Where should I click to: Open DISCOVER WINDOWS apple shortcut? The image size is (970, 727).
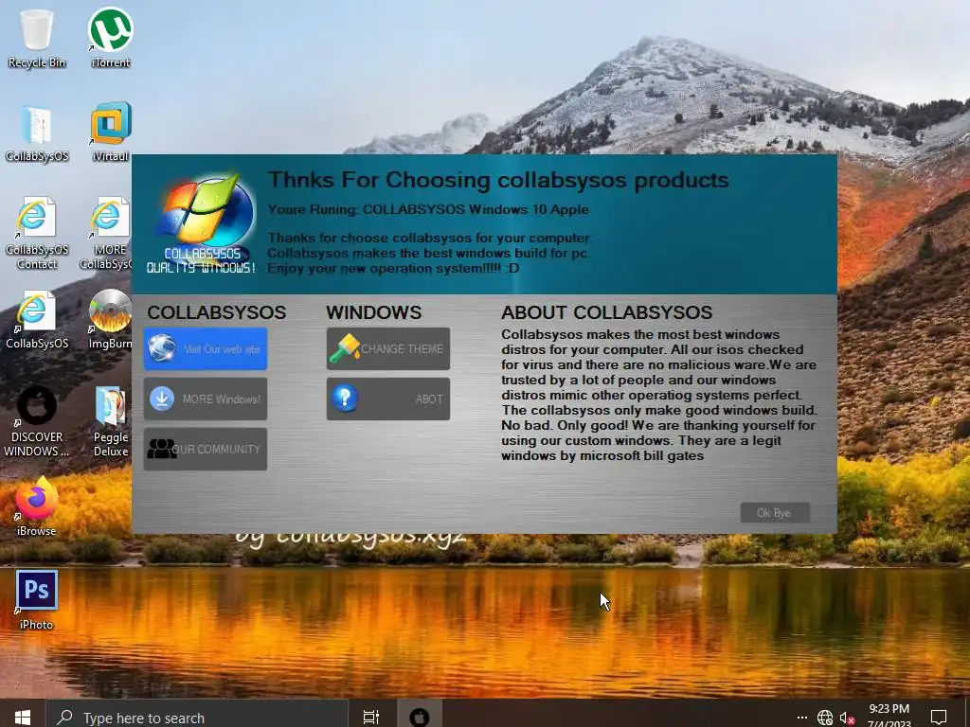point(37,421)
